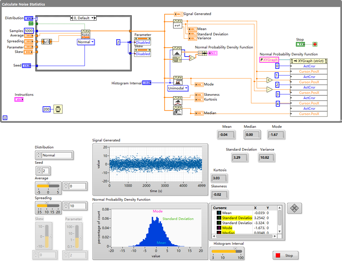This screenshot has width=342, height=262.
Task: Go to next case with right arrow
Action: (x=95, y=18)
